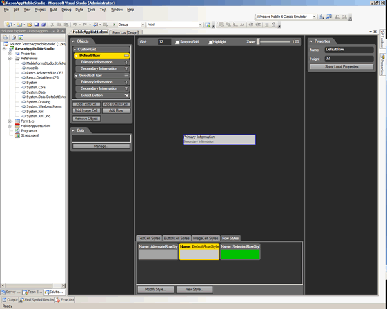Click the New Style button

click(x=194, y=289)
